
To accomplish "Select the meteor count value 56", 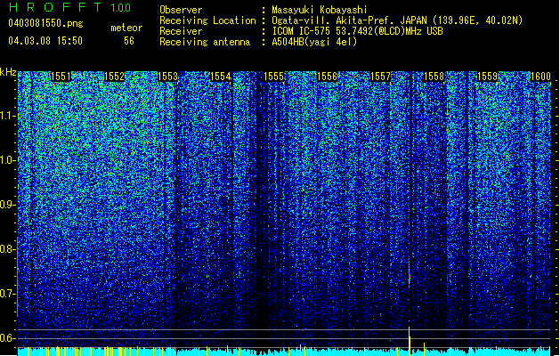I will click(x=129, y=41).
